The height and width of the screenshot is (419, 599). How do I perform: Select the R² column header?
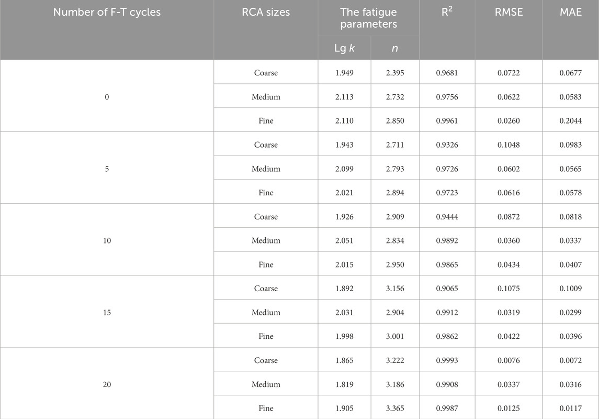[x=447, y=30]
